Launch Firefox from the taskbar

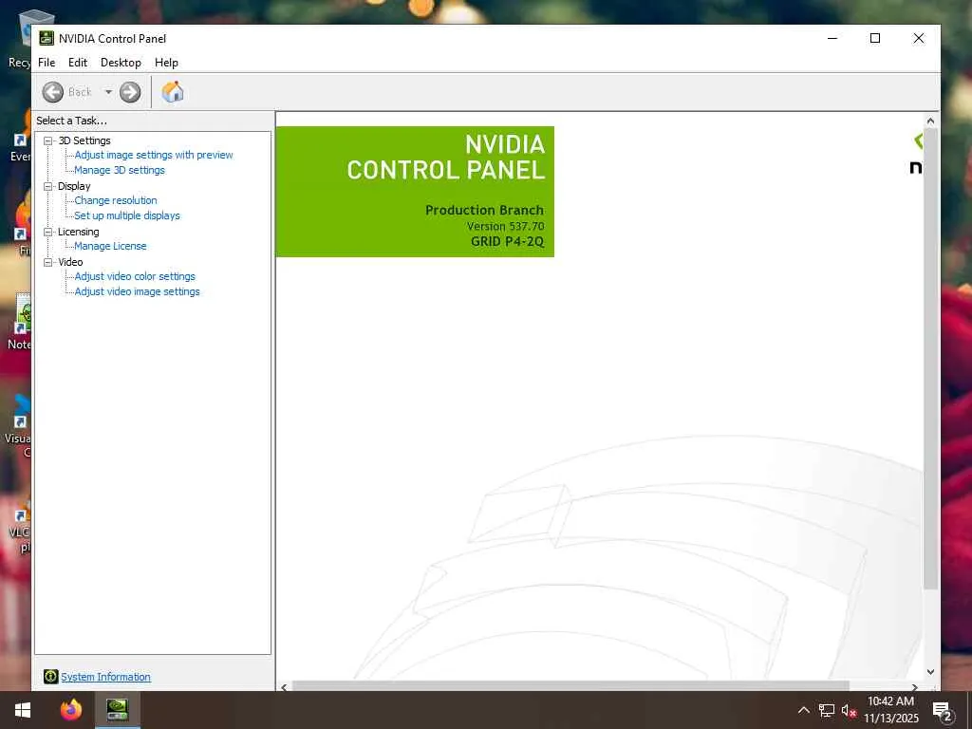(x=71, y=710)
